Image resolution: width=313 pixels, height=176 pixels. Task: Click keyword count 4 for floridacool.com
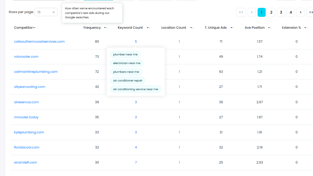point(136,147)
